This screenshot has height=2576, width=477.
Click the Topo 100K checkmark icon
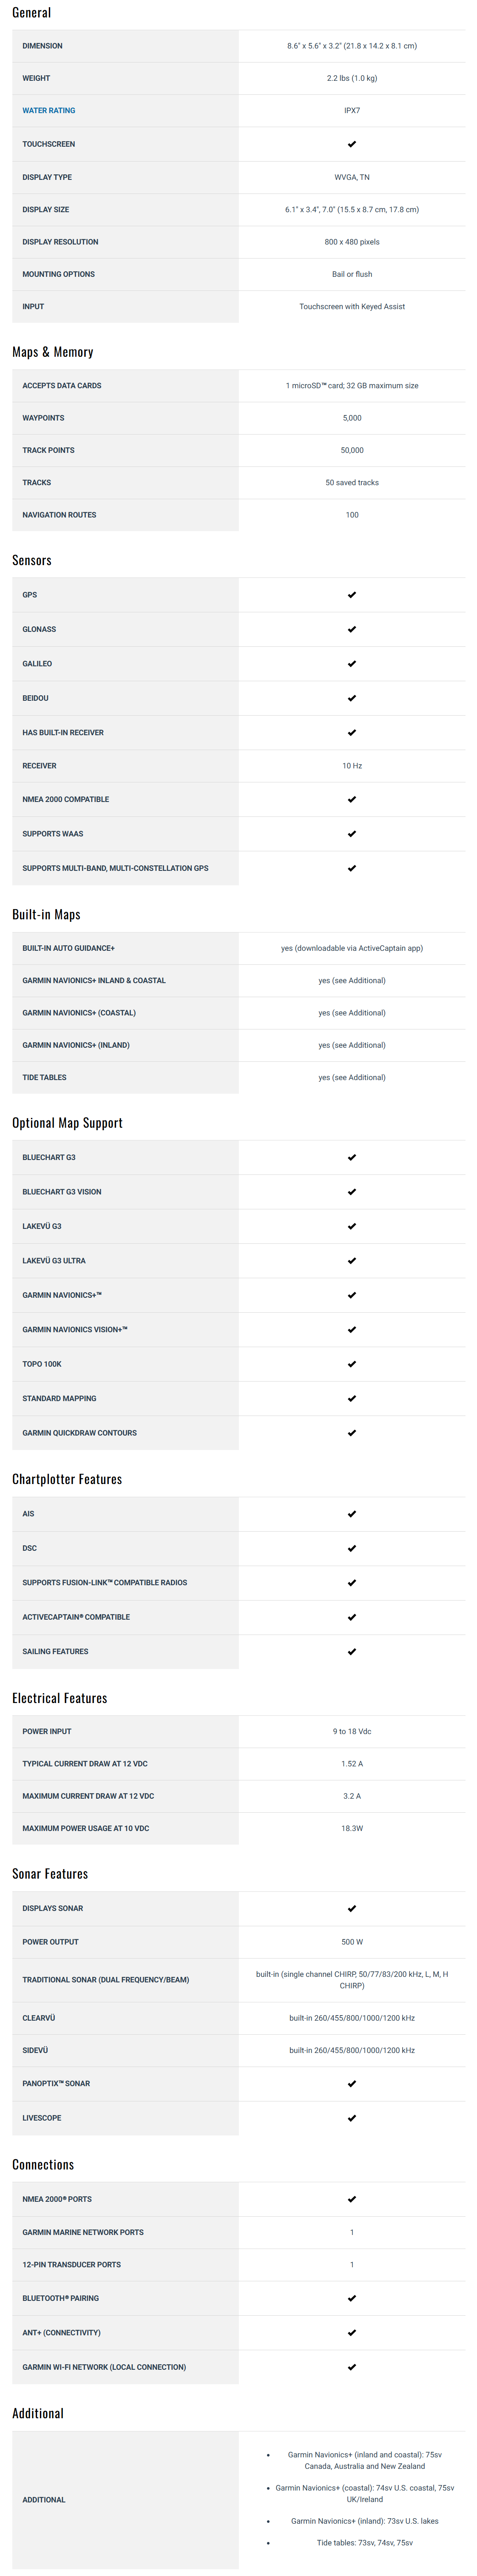(x=352, y=1364)
